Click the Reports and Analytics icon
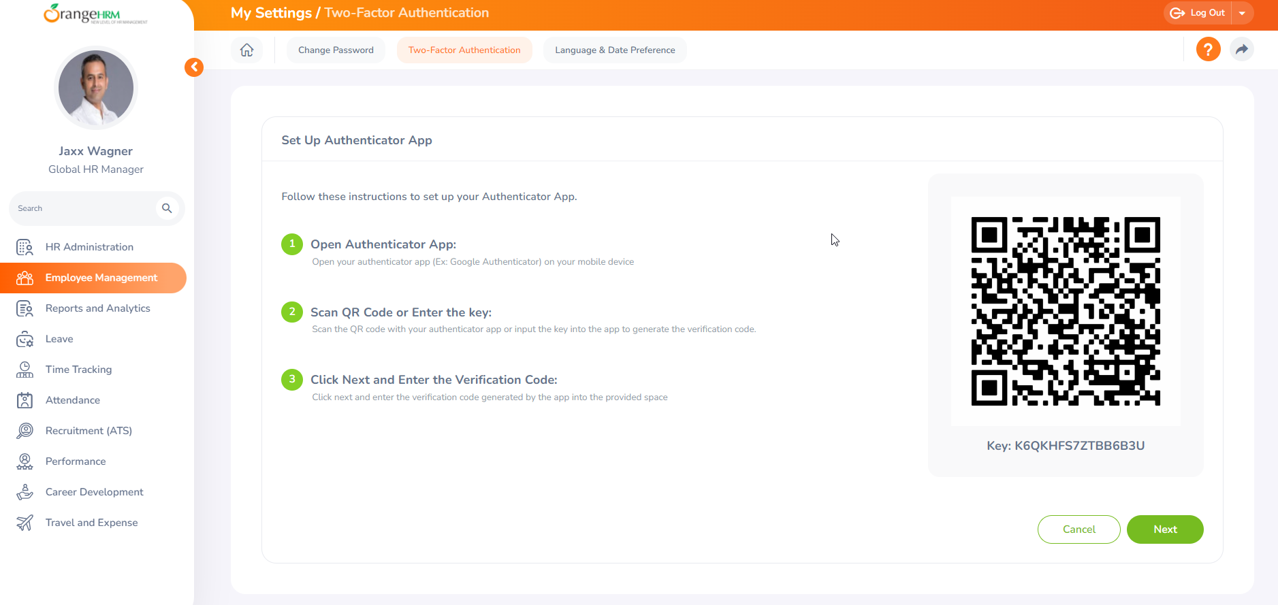Image resolution: width=1278 pixels, height=605 pixels. tap(25, 308)
